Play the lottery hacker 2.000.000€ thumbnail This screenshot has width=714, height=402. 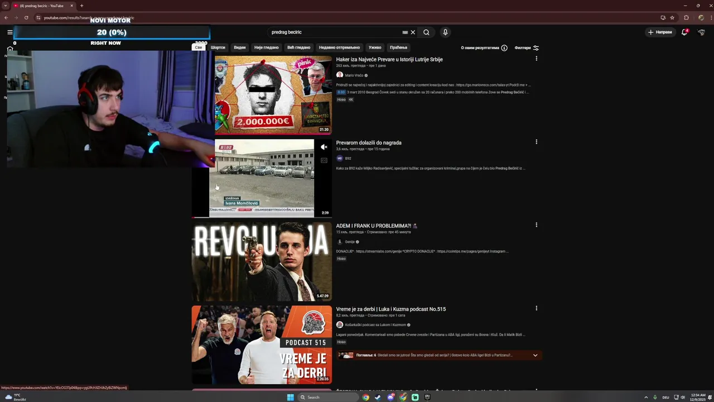pos(273,95)
